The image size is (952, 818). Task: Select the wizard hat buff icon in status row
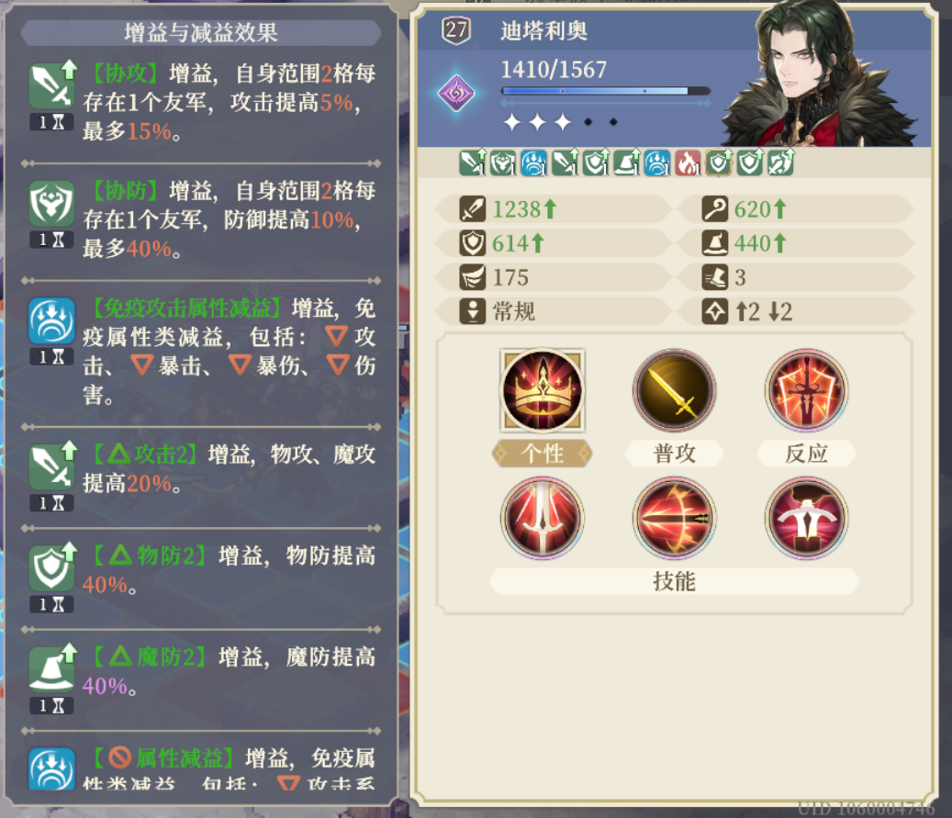[626, 162]
